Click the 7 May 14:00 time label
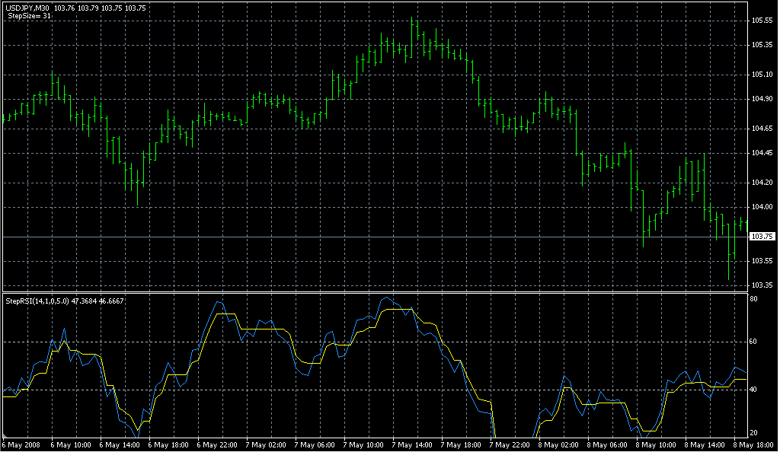Screen dimensions: 780x452 (x=411, y=444)
